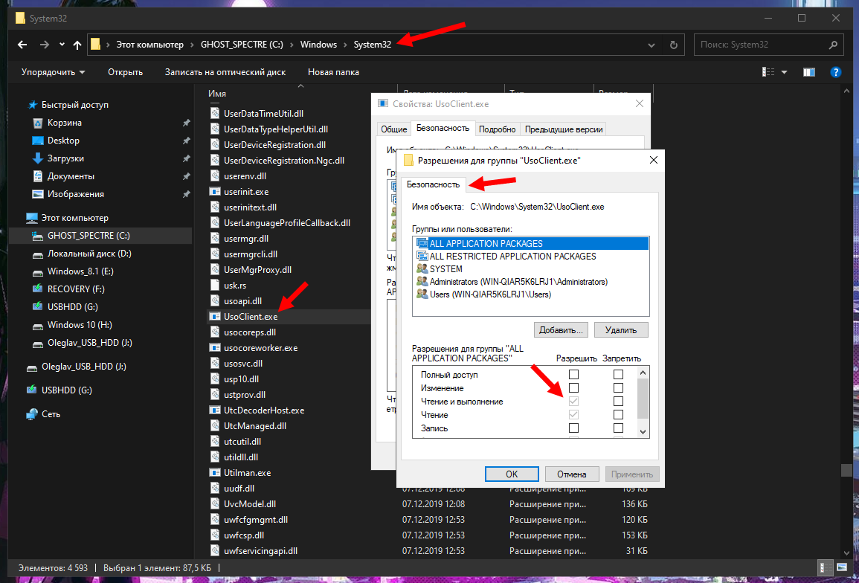
Task: Open the Подробно tab in properties
Action: coord(497,129)
